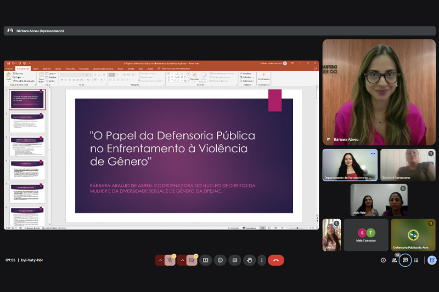Viewport: 439px width, 292px height.
Task: Select Bárbara Abreu's video tile
Action: (x=379, y=92)
